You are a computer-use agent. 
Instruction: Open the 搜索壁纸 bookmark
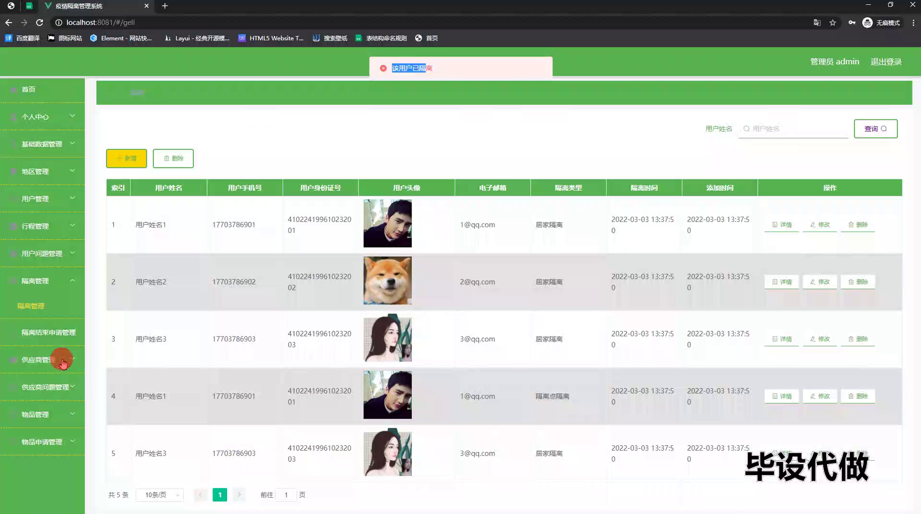[x=330, y=38]
